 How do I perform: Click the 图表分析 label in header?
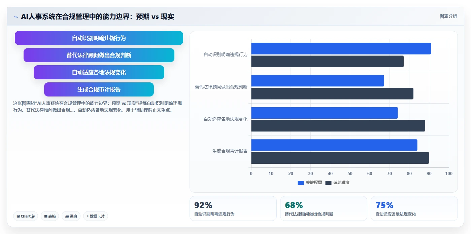pos(448,16)
